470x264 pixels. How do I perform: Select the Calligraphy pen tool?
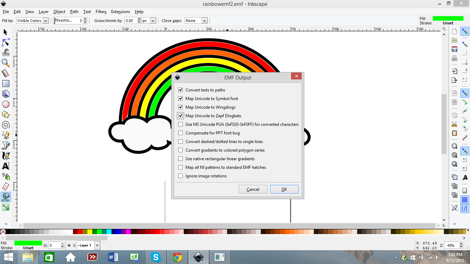[6, 155]
